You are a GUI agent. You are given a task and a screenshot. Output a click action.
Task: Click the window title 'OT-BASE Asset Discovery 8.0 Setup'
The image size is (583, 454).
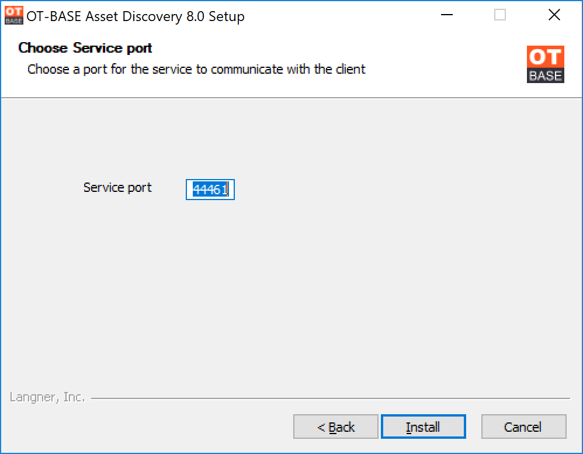[x=136, y=16]
